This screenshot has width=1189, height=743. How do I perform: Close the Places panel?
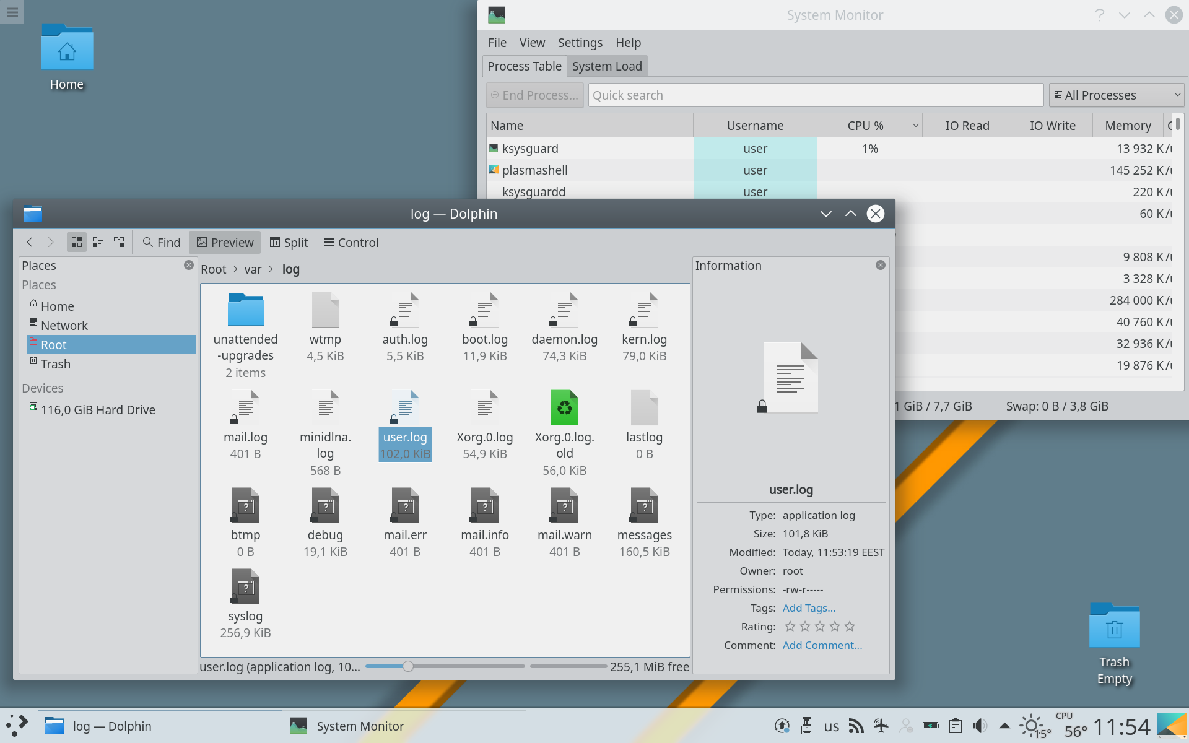point(189,265)
